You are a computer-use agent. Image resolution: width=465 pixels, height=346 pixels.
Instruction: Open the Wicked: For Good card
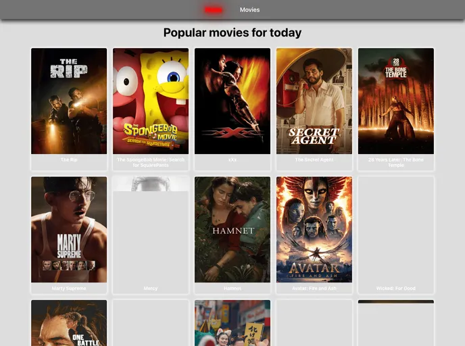[x=396, y=234]
